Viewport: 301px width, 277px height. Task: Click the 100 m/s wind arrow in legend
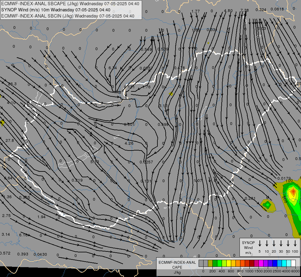[x=295, y=243]
